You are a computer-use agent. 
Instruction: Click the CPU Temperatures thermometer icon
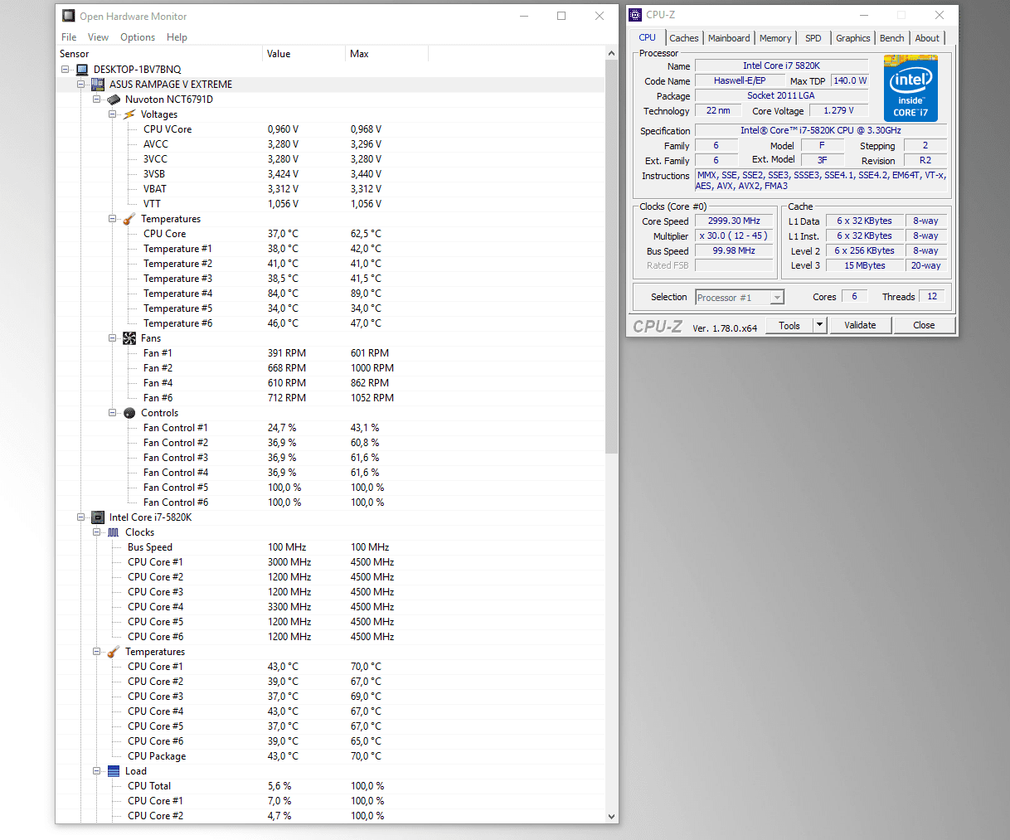114,652
